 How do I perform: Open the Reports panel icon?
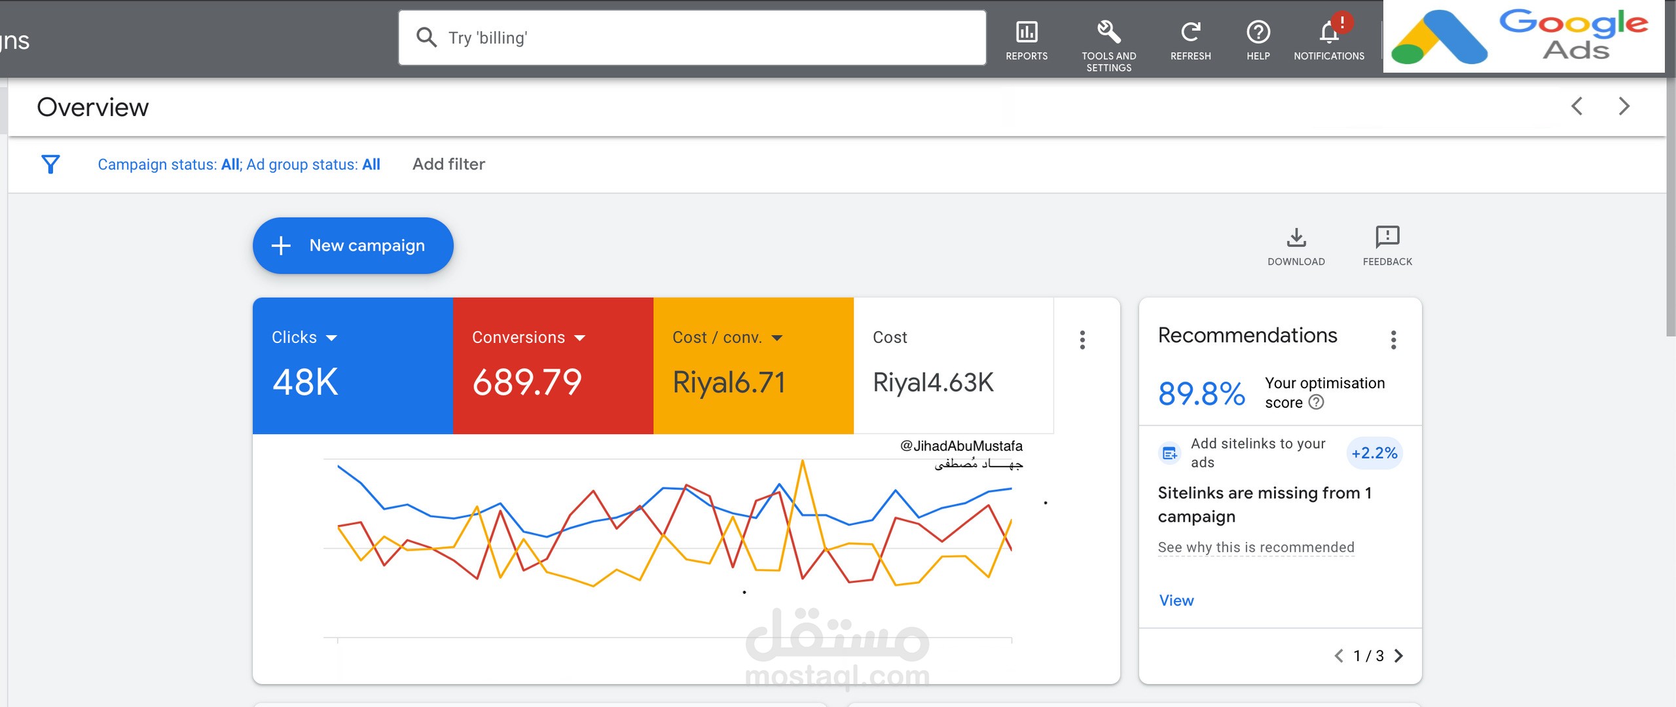1027,31
